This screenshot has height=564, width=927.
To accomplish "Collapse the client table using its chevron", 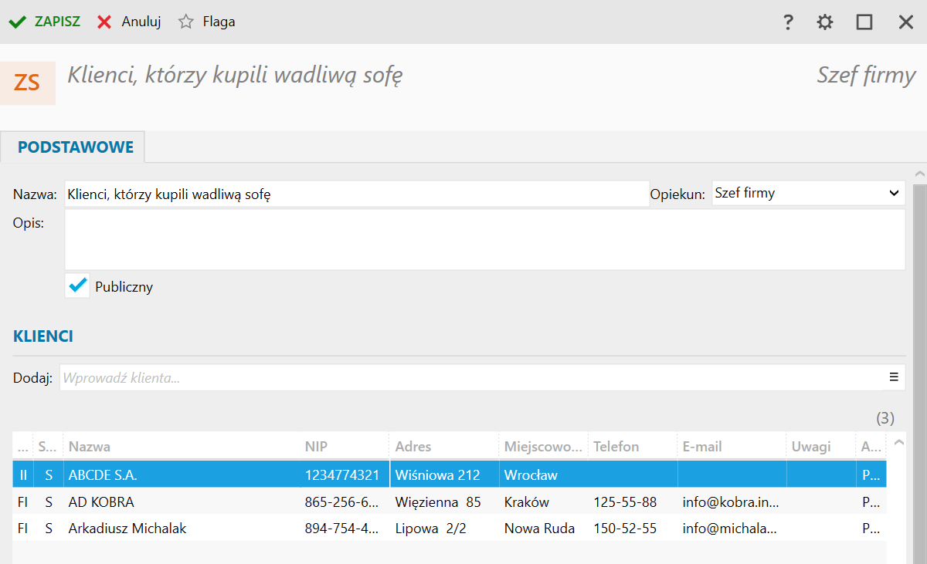I will click(898, 443).
